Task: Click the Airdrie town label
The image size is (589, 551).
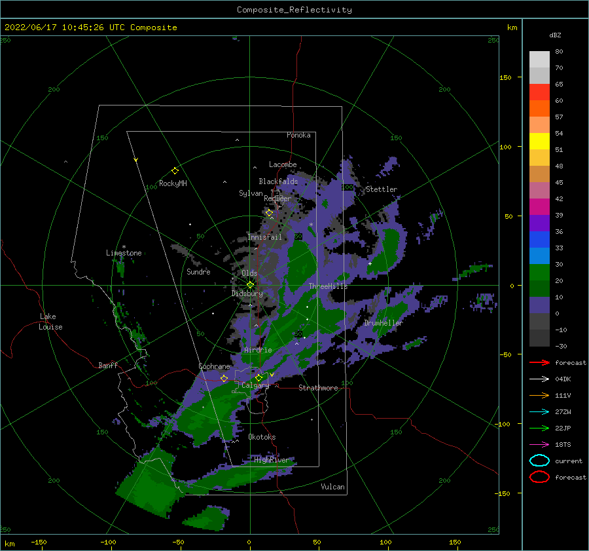Action: pyautogui.click(x=258, y=350)
